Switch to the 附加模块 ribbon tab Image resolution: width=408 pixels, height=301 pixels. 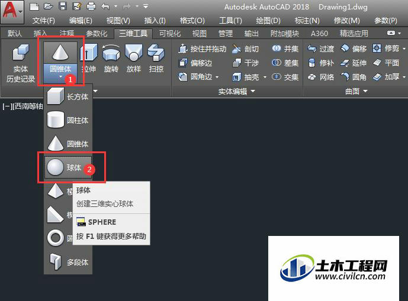pyautogui.click(x=284, y=33)
